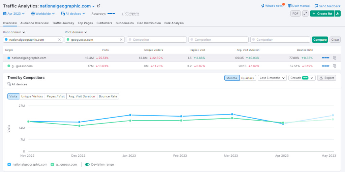
Task: Expand chart to fullscreen icon
Action: coord(305,13)
